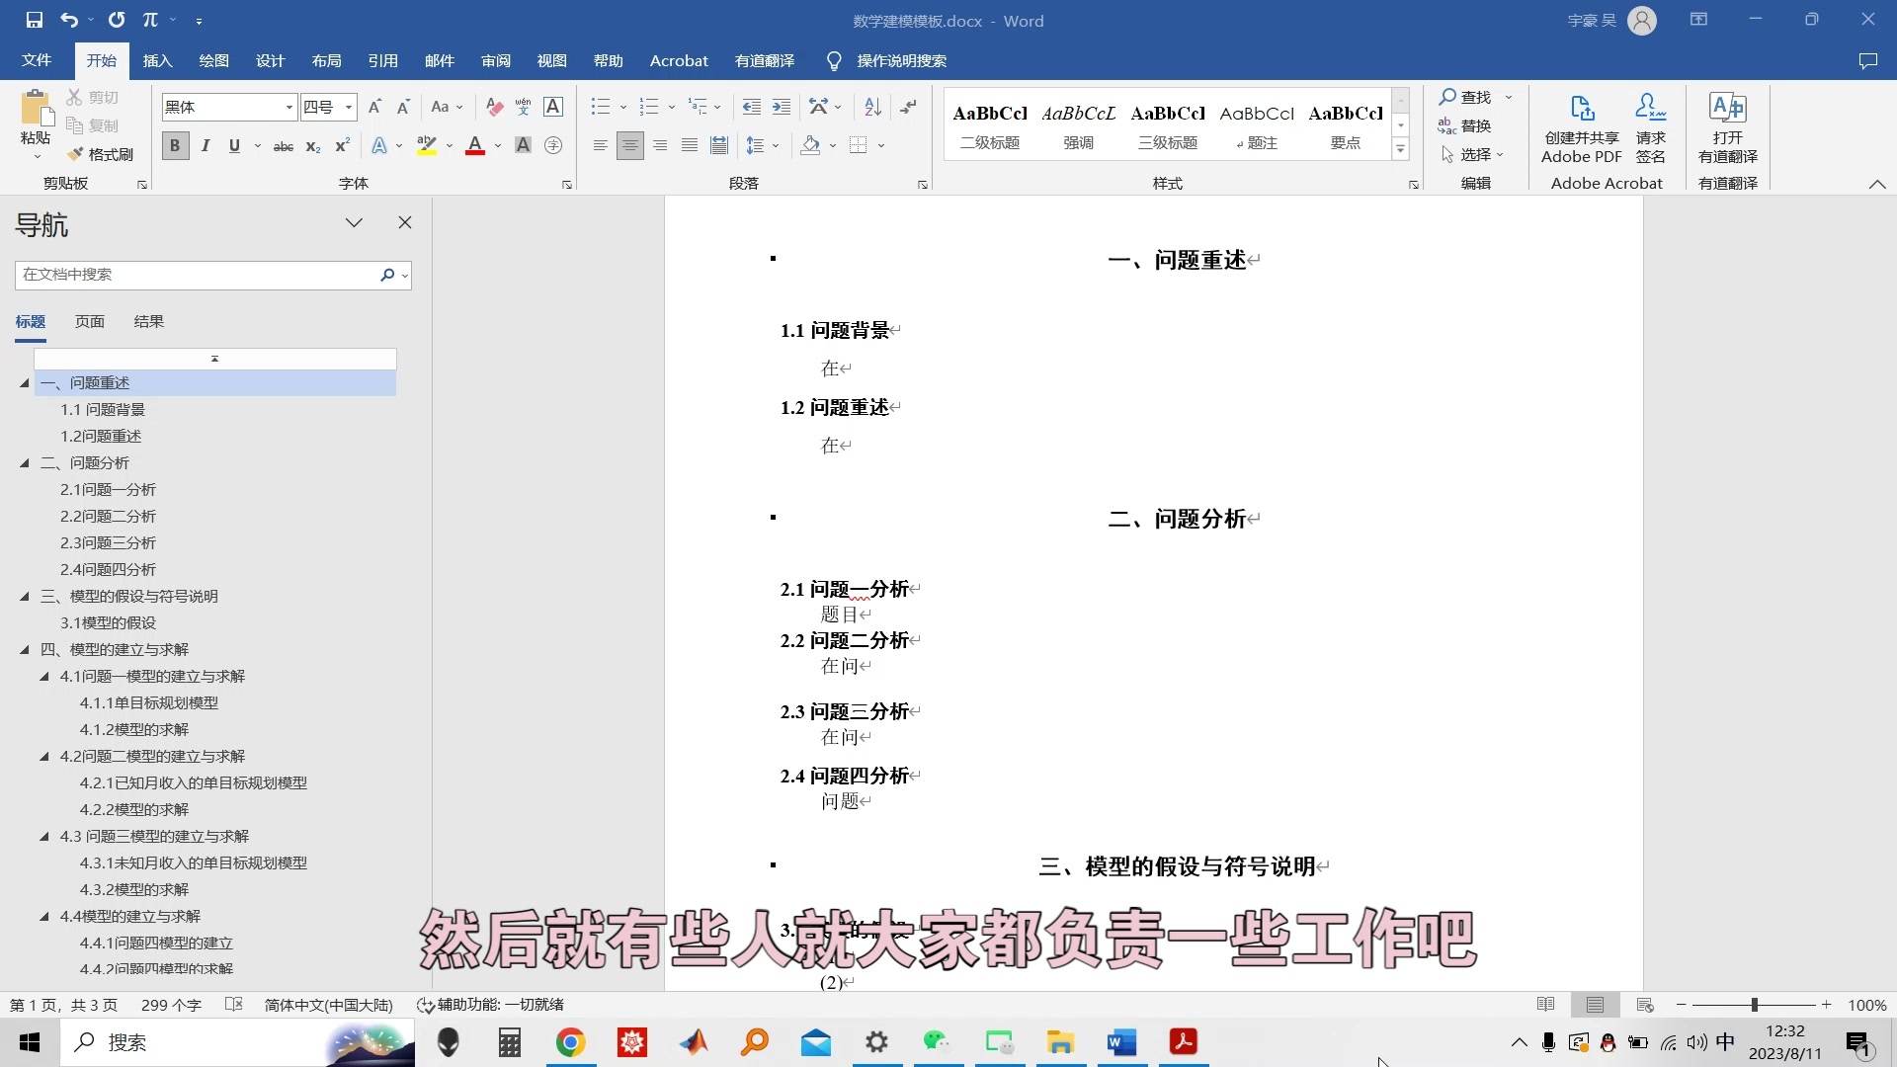Screen dimensions: 1897x1067
Task: Click the sort text A-Z icon
Action: click(x=872, y=107)
